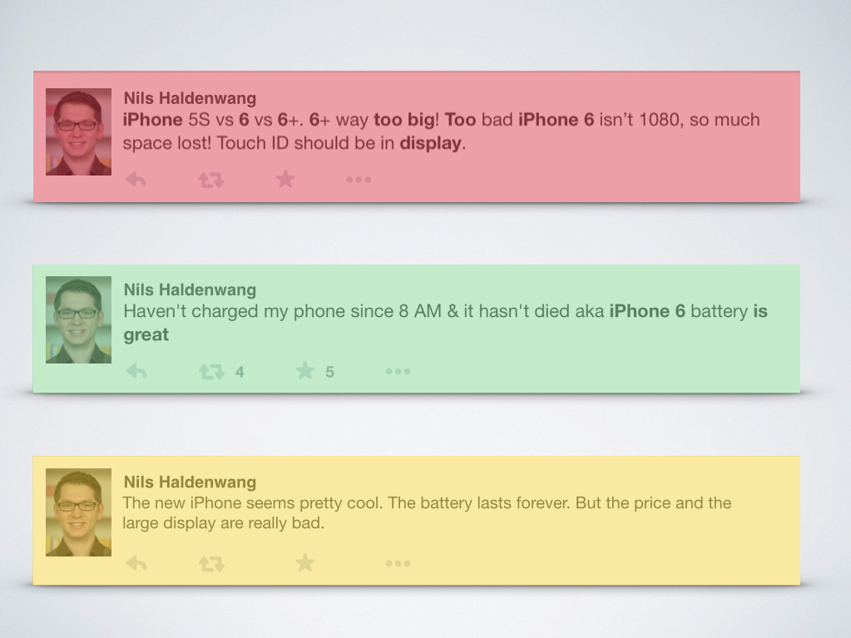
Task: Retweet the yellow 'pretty cool' tweet
Action: tap(211, 564)
